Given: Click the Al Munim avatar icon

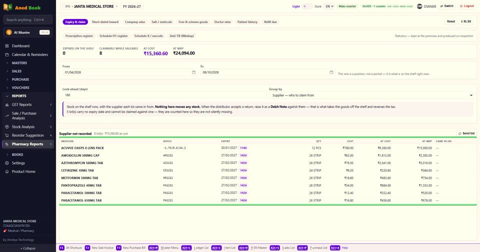Looking at the screenshot, I should (9, 32).
